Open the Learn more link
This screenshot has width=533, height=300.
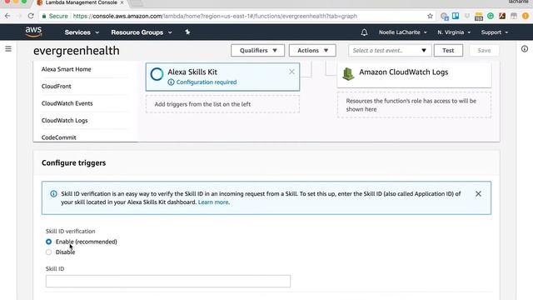coord(213,202)
